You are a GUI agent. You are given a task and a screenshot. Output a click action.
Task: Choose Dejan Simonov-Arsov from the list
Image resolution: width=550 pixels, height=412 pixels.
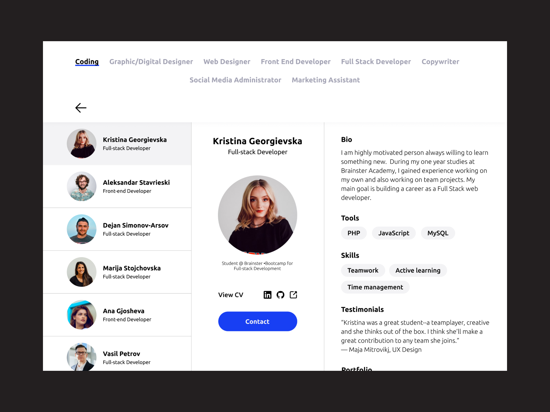click(x=117, y=229)
